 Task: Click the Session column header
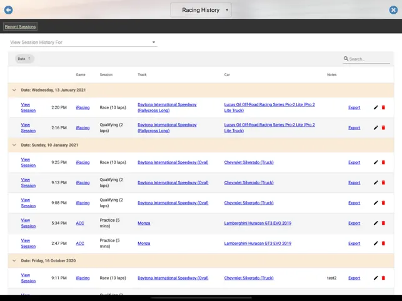[x=106, y=74]
